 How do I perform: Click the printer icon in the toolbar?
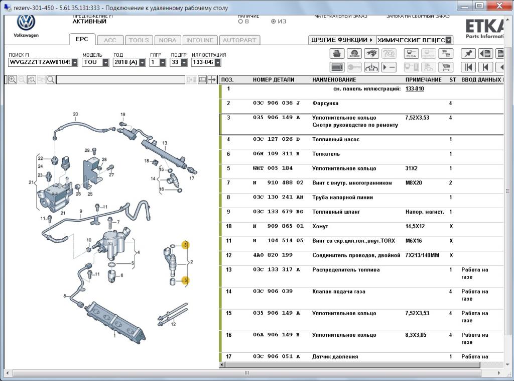337,53
